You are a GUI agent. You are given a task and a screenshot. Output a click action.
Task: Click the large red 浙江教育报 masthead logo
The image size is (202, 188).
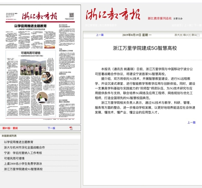[113, 14]
